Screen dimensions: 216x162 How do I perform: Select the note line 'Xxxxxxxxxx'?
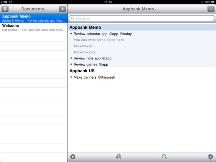[142, 46]
